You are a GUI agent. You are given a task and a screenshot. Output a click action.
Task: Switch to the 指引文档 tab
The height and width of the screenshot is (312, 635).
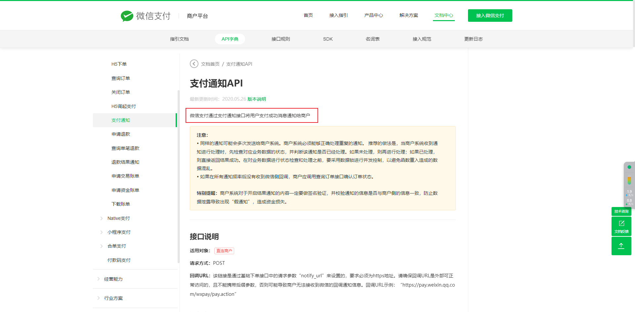pyautogui.click(x=179, y=39)
